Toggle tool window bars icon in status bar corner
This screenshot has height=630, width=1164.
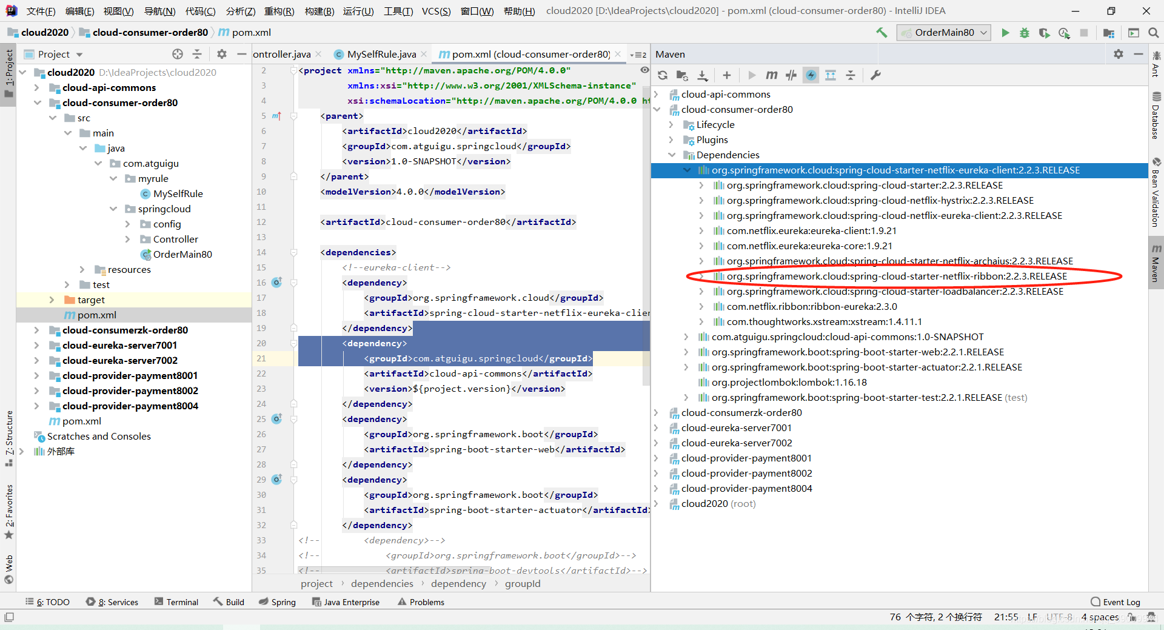tap(9, 617)
